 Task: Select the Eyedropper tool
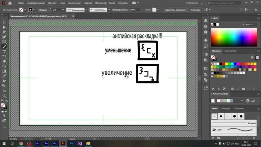click(4, 76)
